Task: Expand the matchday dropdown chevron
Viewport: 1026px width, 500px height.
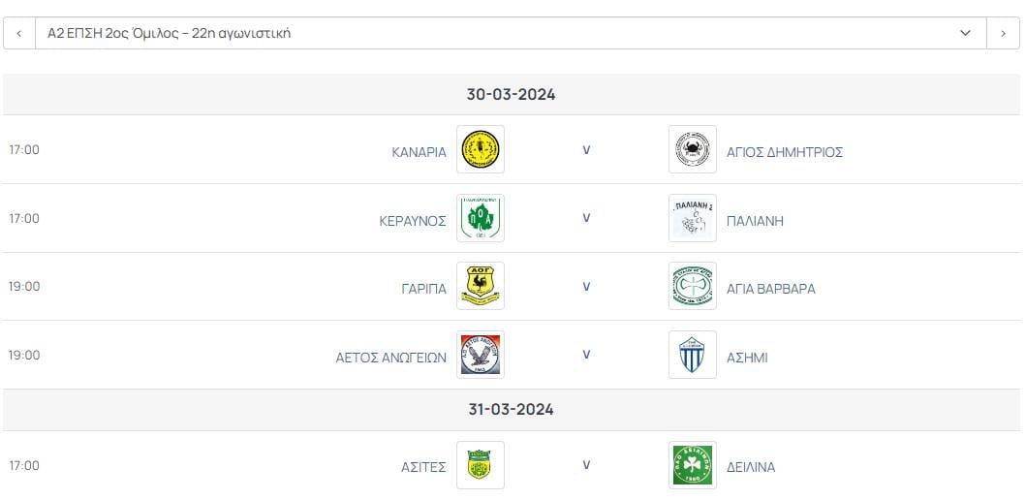Action: [965, 33]
